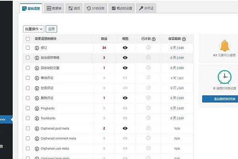
Task: Click the 34 count in 修订 row
Action: tap(104, 48)
